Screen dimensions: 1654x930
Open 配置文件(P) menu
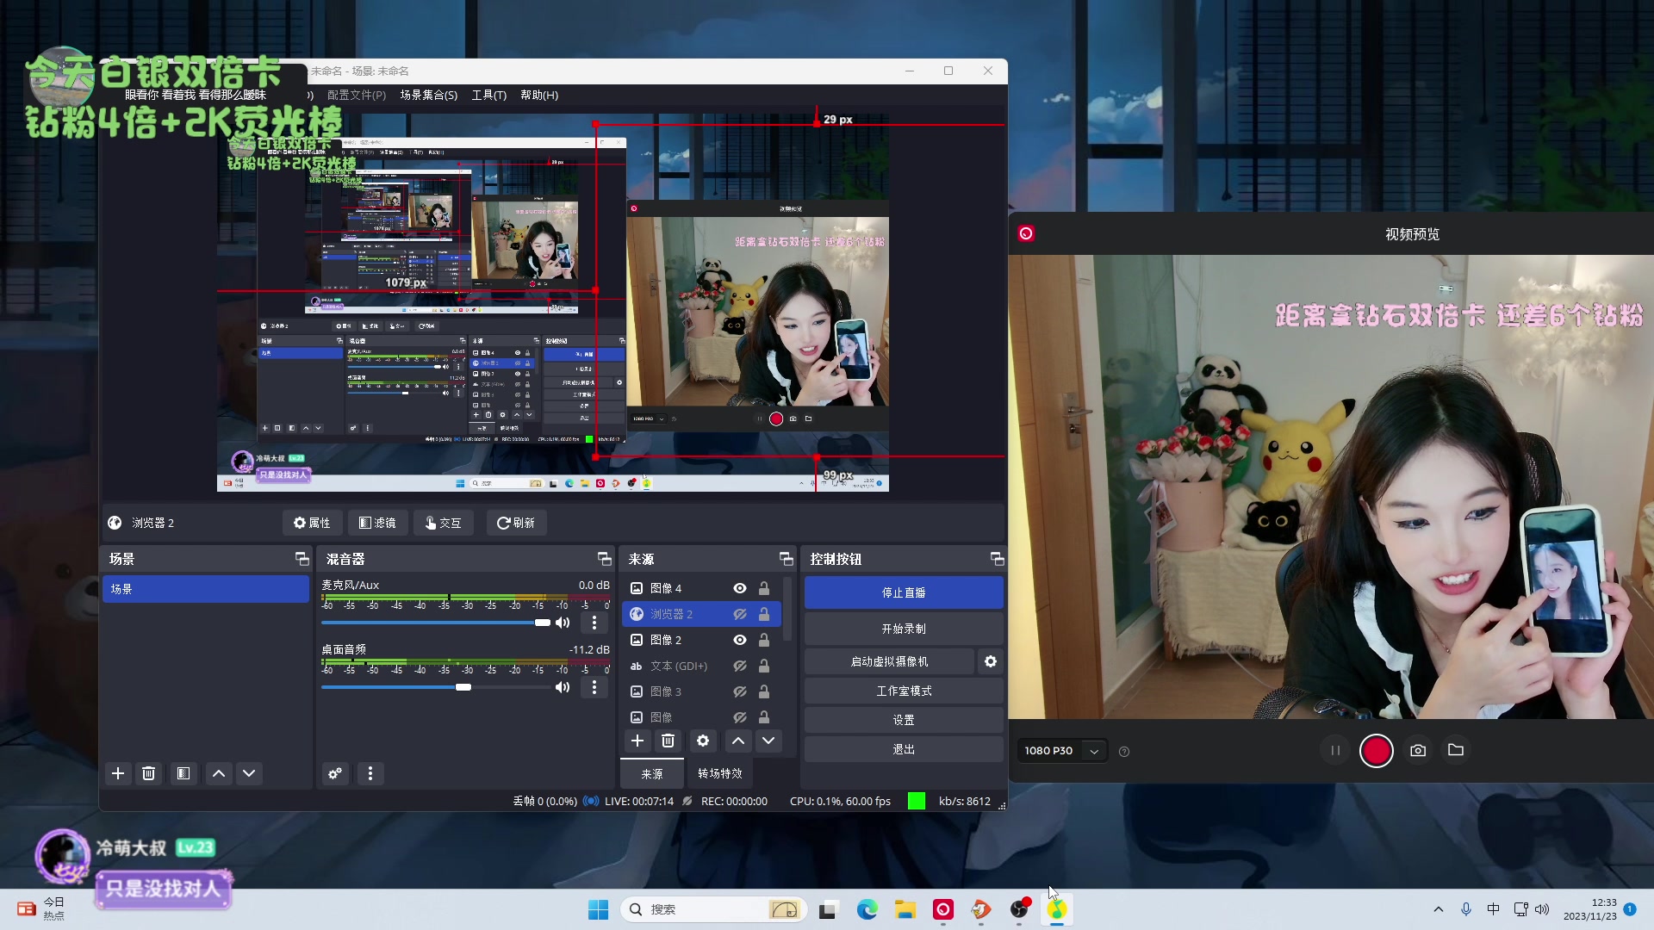tap(357, 95)
